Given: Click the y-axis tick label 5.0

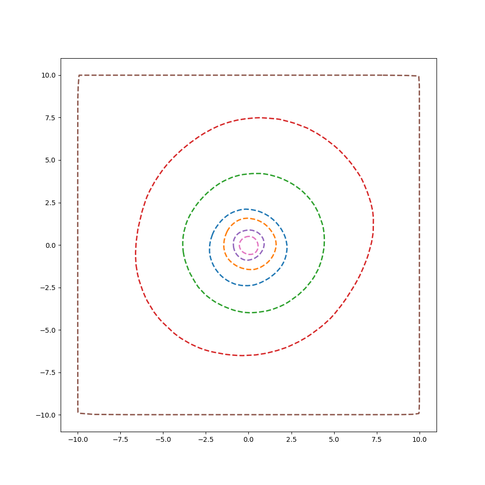Looking at the screenshot, I should 51,160.
